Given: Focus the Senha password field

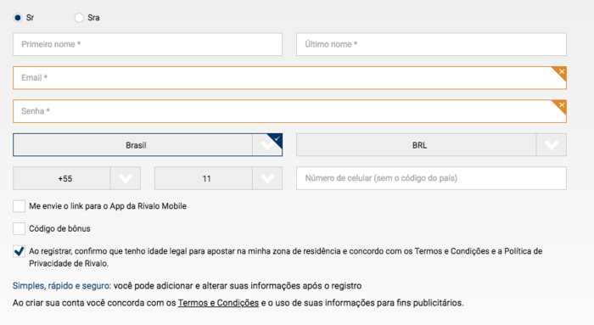Looking at the screenshot, I should point(290,111).
